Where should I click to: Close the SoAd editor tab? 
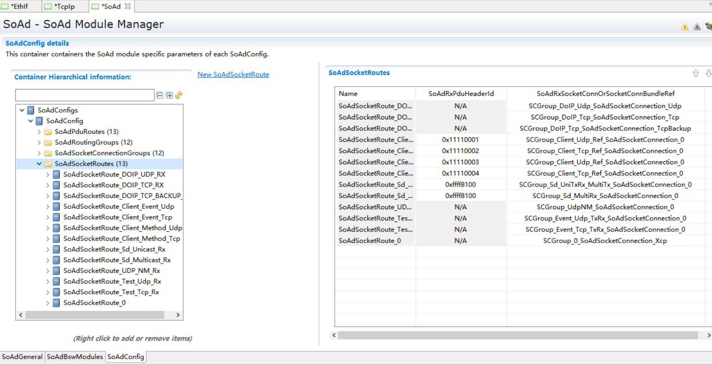(x=128, y=6)
